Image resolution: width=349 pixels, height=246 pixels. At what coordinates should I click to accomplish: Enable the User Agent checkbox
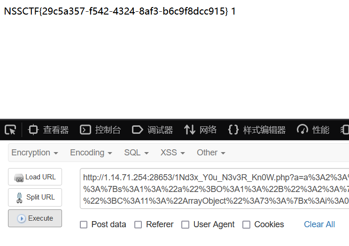(x=185, y=225)
